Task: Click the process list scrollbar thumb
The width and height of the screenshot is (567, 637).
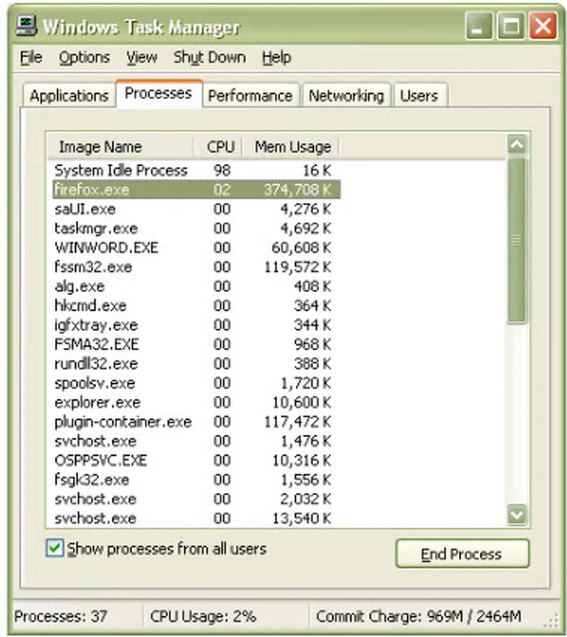Action: point(516,240)
